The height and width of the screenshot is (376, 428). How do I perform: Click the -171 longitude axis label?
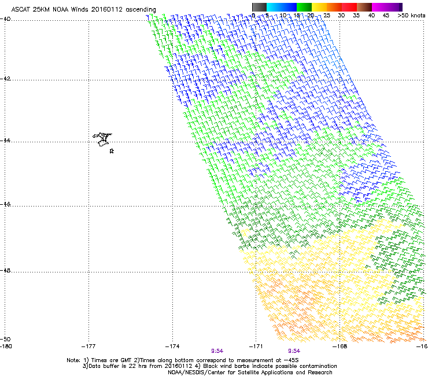256,346
